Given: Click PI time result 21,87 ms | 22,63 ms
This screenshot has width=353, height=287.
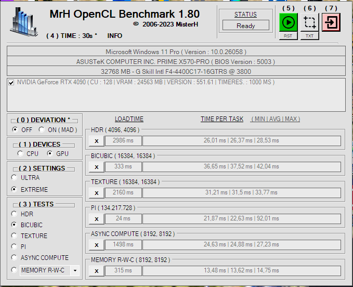Looking at the screenshot, I should click(242, 219).
